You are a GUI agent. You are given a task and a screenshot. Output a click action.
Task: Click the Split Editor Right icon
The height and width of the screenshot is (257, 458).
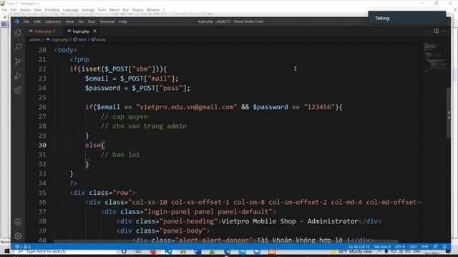(436, 31)
